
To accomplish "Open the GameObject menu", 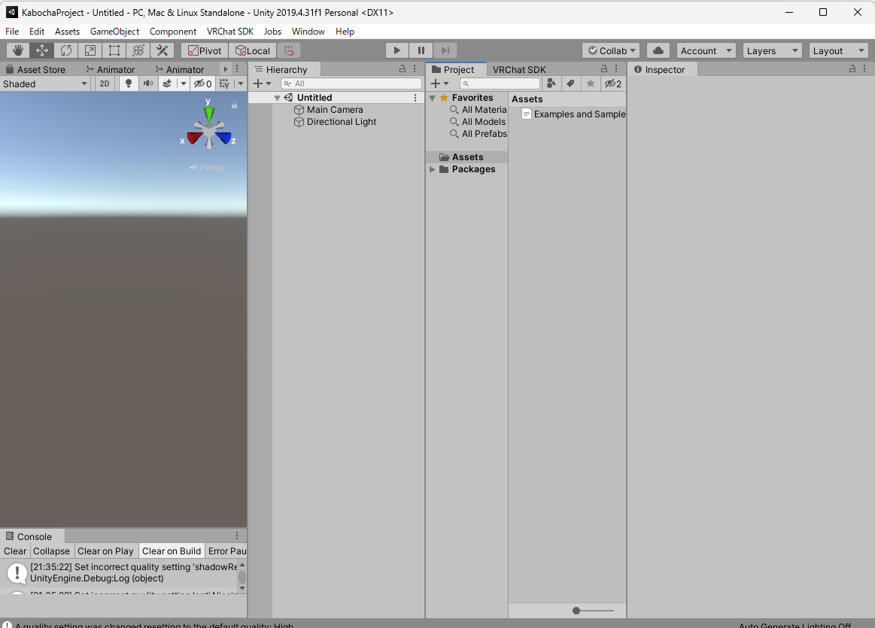I will pyautogui.click(x=114, y=32).
